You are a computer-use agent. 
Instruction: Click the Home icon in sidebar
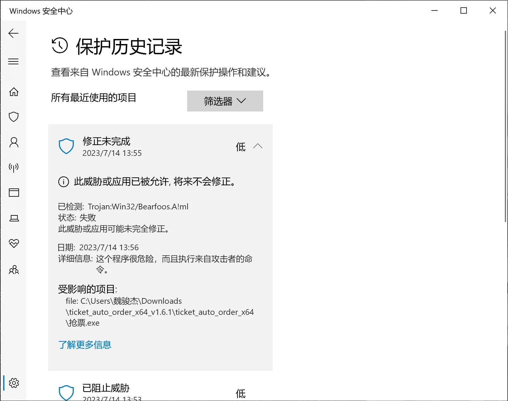[x=14, y=92]
